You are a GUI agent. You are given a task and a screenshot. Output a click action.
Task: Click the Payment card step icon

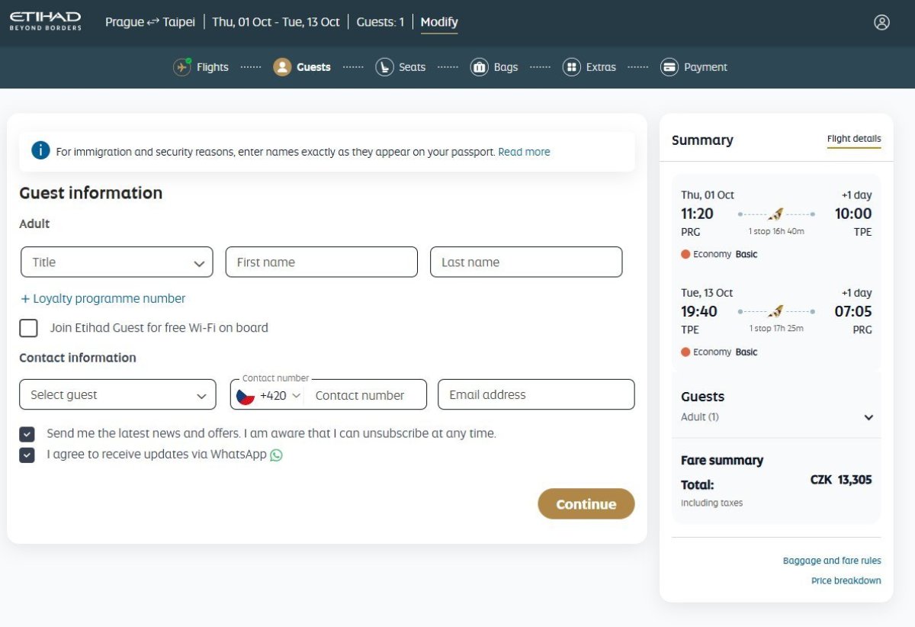pos(669,67)
